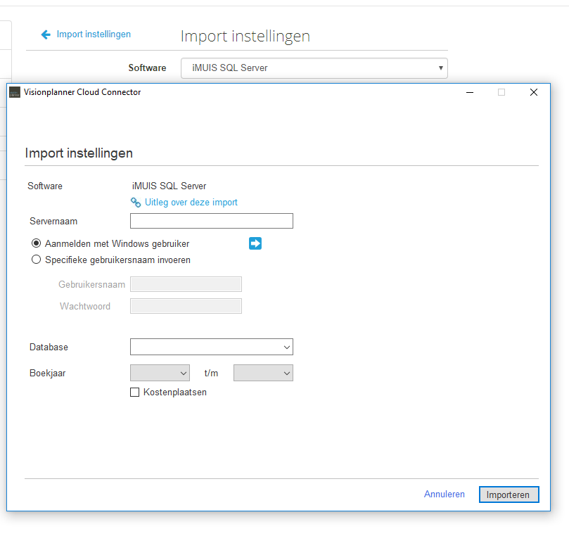Click into the Servernaam input field
569x536 pixels.
(x=212, y=221)
